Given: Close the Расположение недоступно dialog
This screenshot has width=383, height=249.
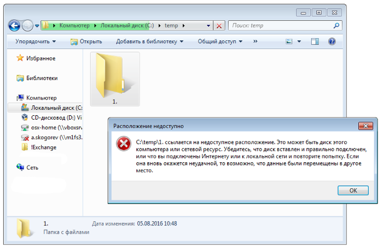Looking at the screenshot, I should click(x=365, y=126).
